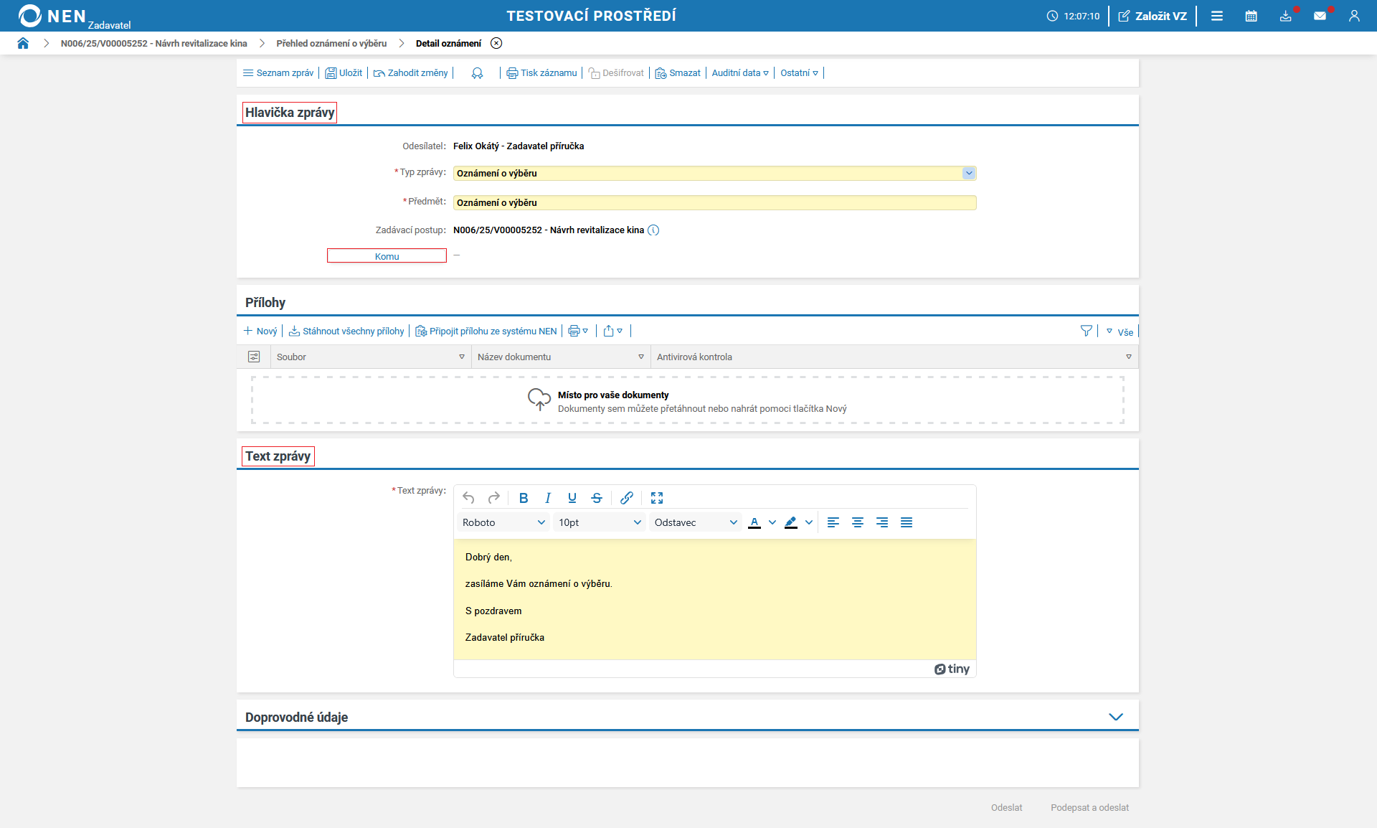Open the Ostatní menu
1377x828 pixels.
pos(799,73)
